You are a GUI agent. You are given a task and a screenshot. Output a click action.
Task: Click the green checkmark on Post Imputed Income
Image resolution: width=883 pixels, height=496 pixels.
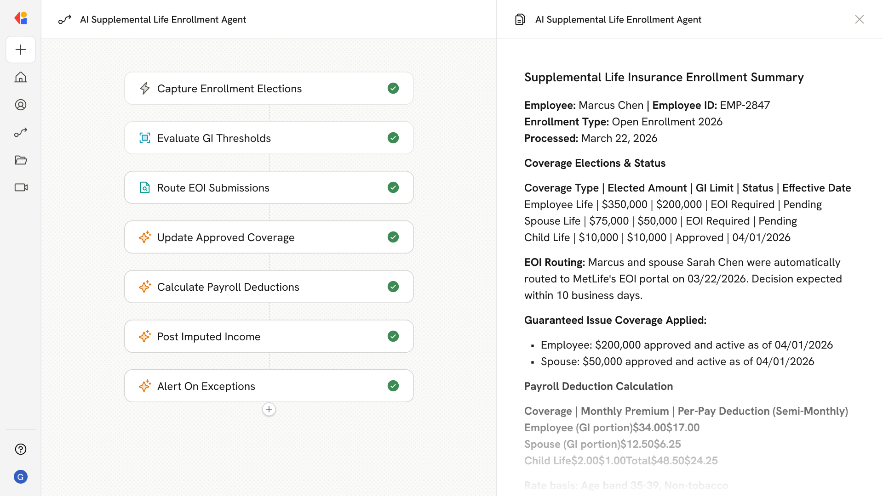(393, 336)
